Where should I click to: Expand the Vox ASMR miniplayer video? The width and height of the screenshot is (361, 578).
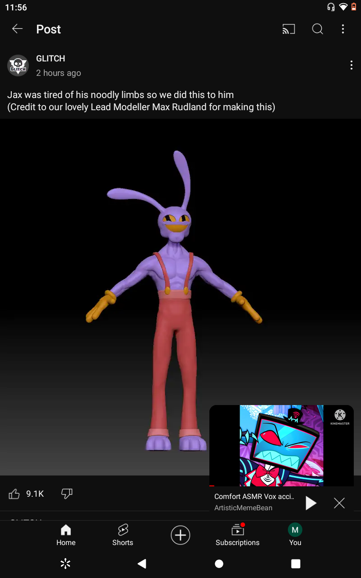[x=281, y=445]
